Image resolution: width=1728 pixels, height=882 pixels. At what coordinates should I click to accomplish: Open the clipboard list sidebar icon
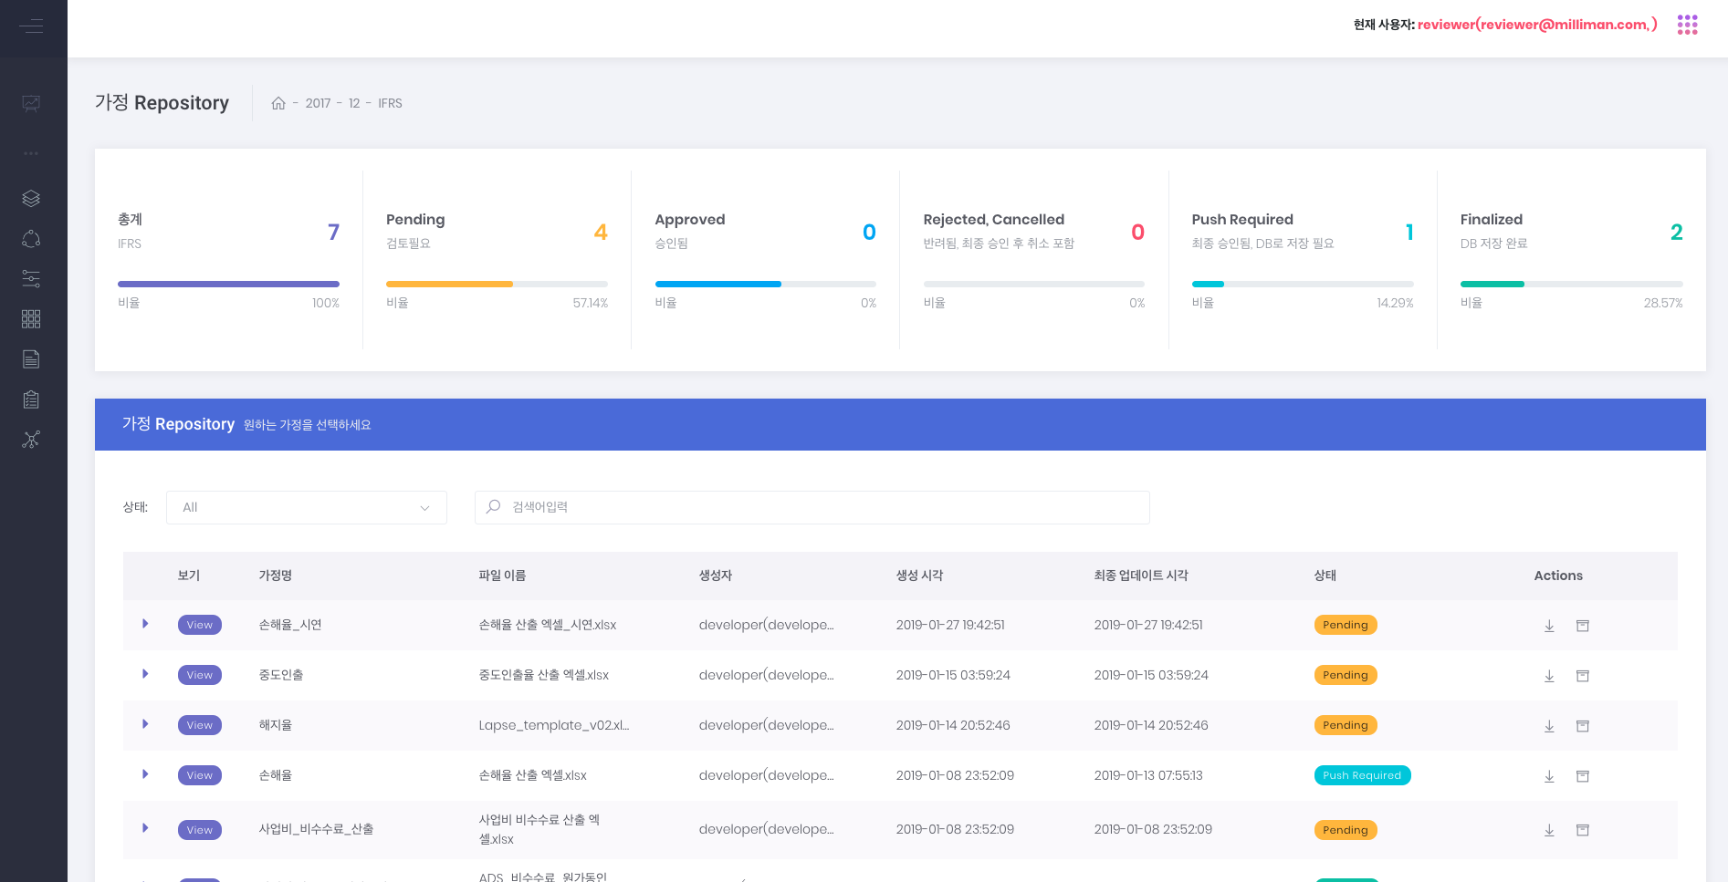31,399
